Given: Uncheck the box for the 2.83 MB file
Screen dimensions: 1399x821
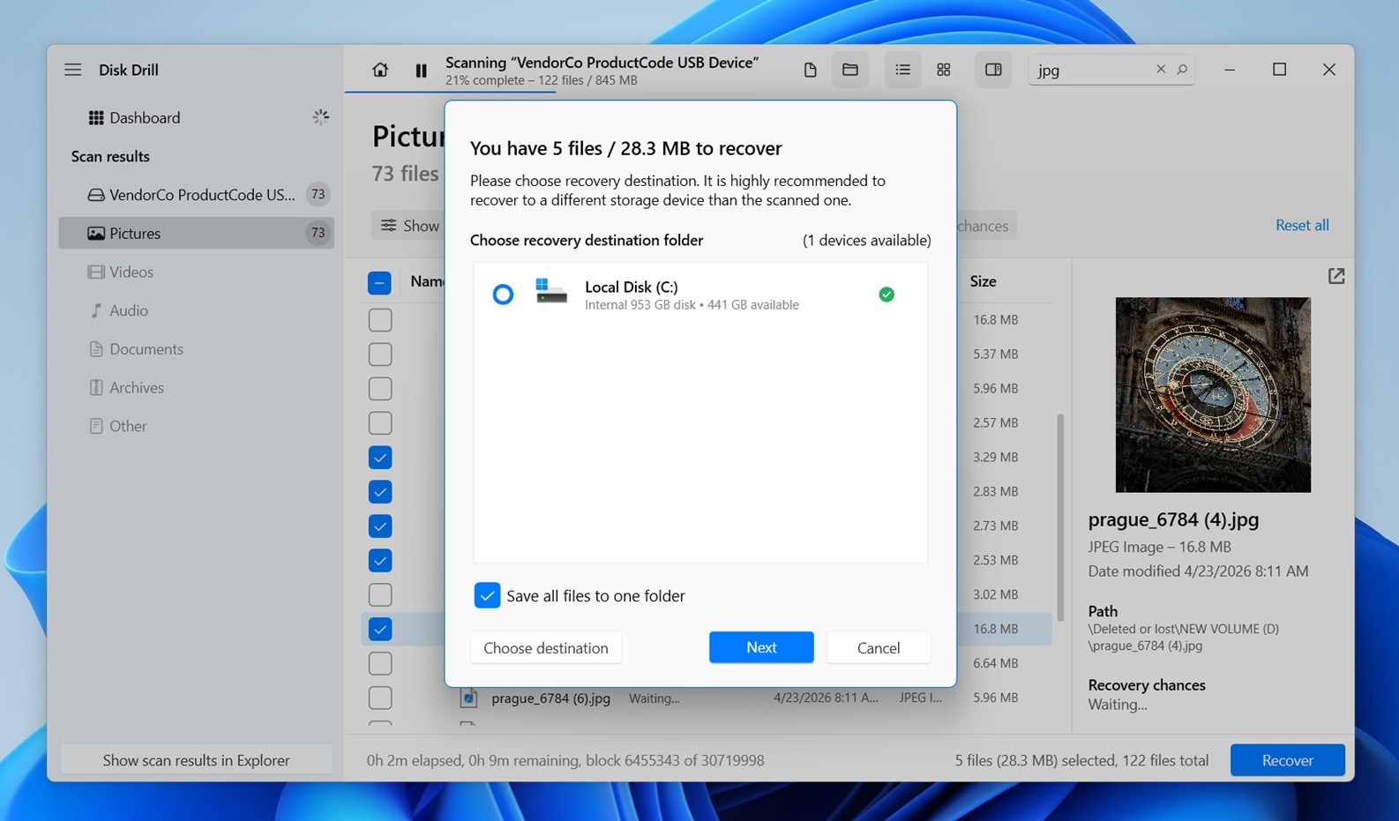Looking at the screenshot, I should pos(380,492).
